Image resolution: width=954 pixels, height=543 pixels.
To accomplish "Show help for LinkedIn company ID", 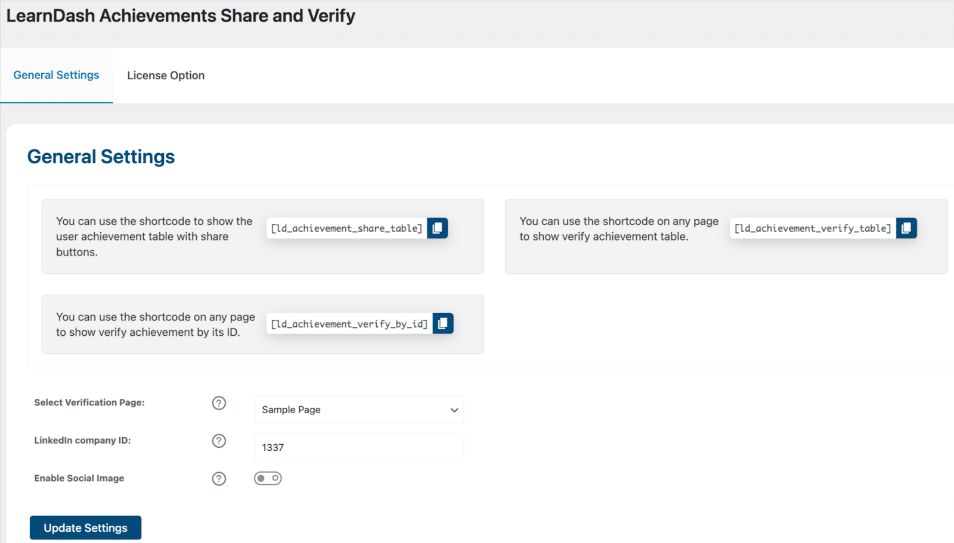I will pos(219,441).
